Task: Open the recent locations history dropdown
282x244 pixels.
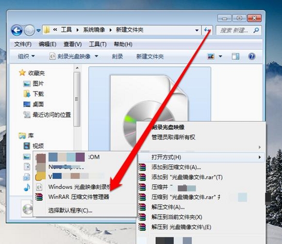Action: [38, 30]
